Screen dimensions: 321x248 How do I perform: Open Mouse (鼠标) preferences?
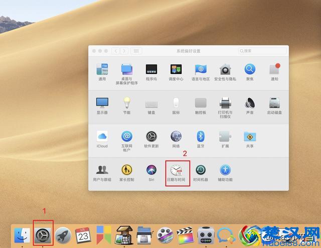[x=176, y=105]
